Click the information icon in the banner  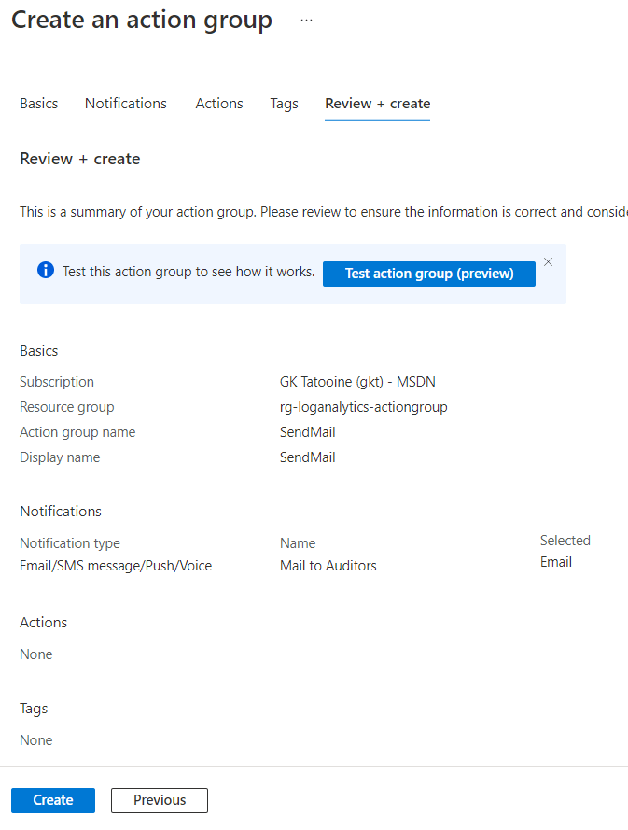point(45,270)
